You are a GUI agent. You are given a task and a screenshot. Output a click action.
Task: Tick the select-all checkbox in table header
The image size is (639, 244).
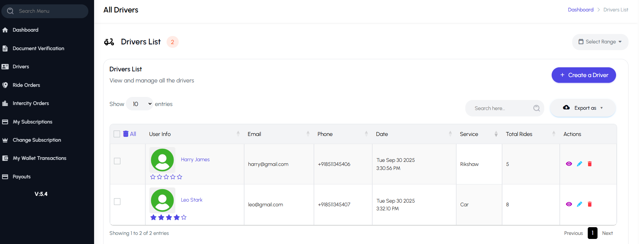click(117, 134)
